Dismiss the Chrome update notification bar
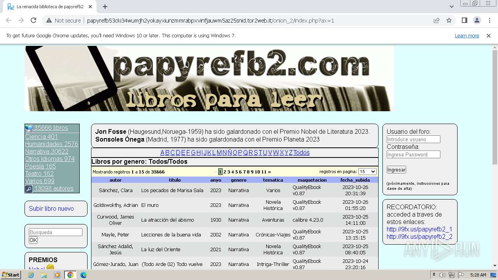This screenshot has height=280, width=498. [489, 36]
